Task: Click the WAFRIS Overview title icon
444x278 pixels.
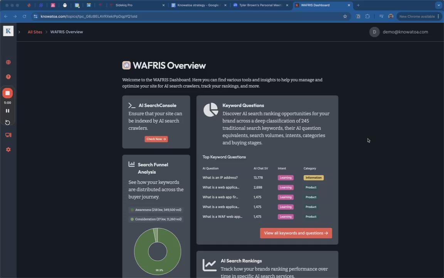Action: pos(126,65)
